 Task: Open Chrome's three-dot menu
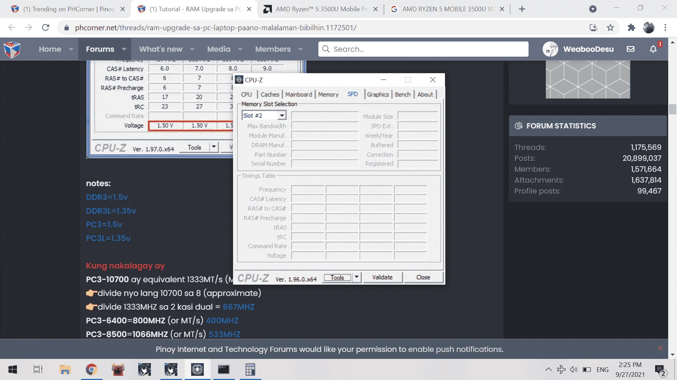pos(665,27)
